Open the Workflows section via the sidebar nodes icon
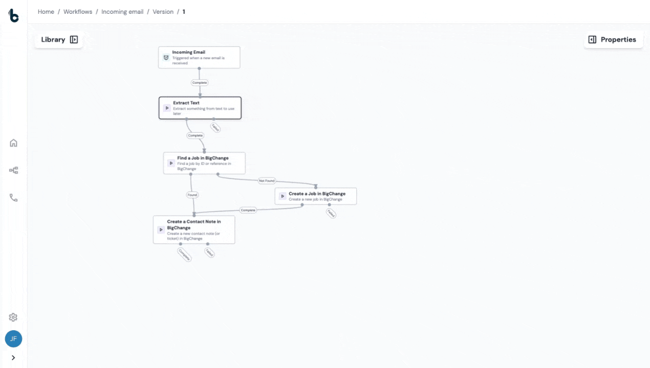650x368 pixels. (13, 170)
